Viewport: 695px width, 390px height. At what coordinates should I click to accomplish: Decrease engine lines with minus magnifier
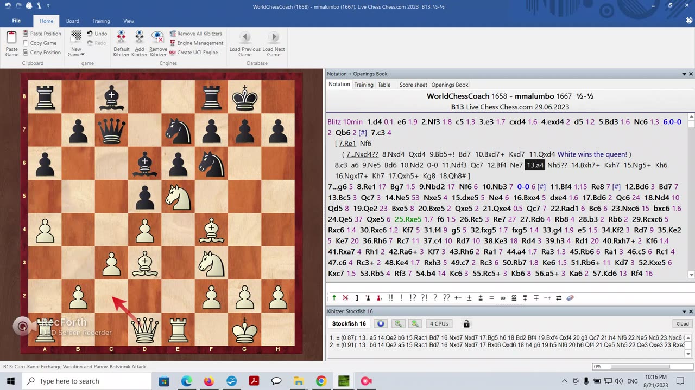[415, 323]
